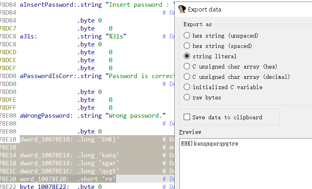Click the aWrongPassword label
This screenshot has height=189, width=312.
pos(46,116)
